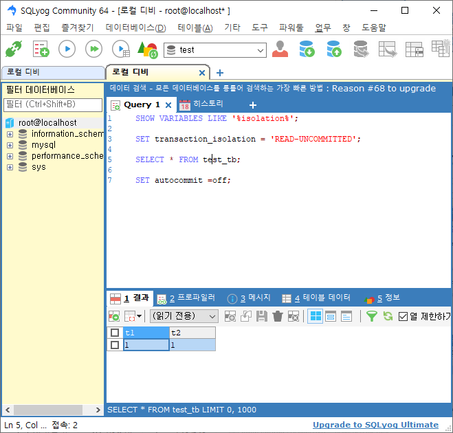Click delete row trash icon
The height and width of the screenshot is (433, 453).
pos(278,317)
